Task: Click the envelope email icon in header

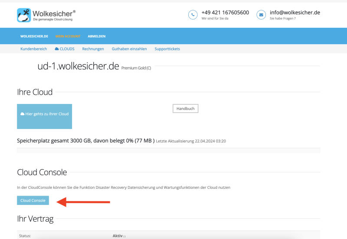Action: click(261, 15)
